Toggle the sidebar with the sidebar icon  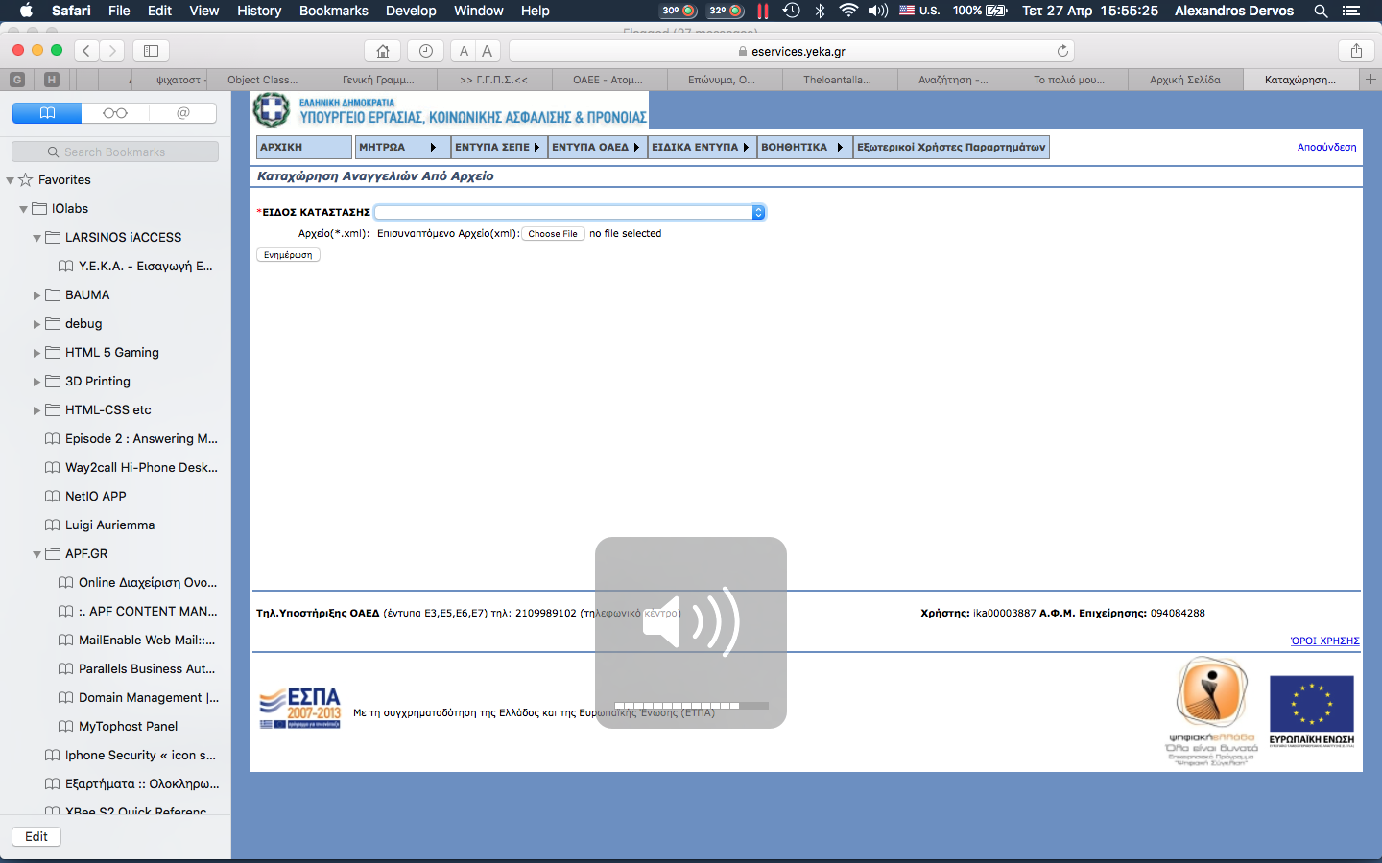coord(151,51)
